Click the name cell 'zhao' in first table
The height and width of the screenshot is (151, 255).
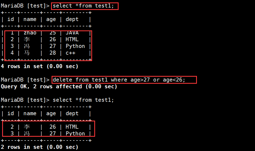tap(30, 33)
